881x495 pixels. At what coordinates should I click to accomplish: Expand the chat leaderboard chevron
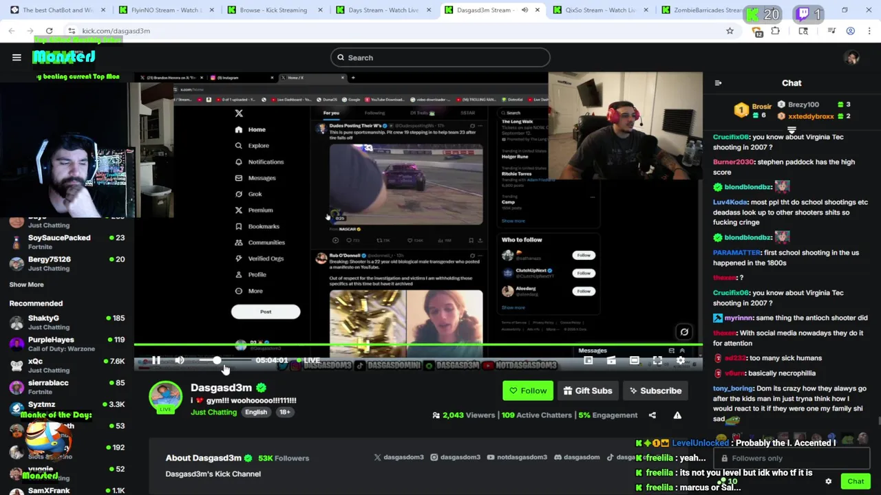click(x=792, y=129)
